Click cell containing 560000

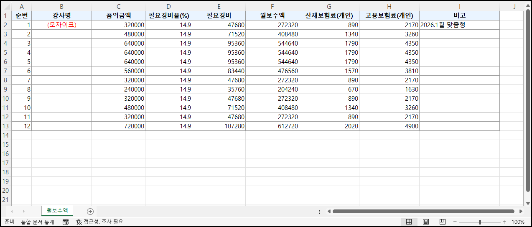point(118,71)
